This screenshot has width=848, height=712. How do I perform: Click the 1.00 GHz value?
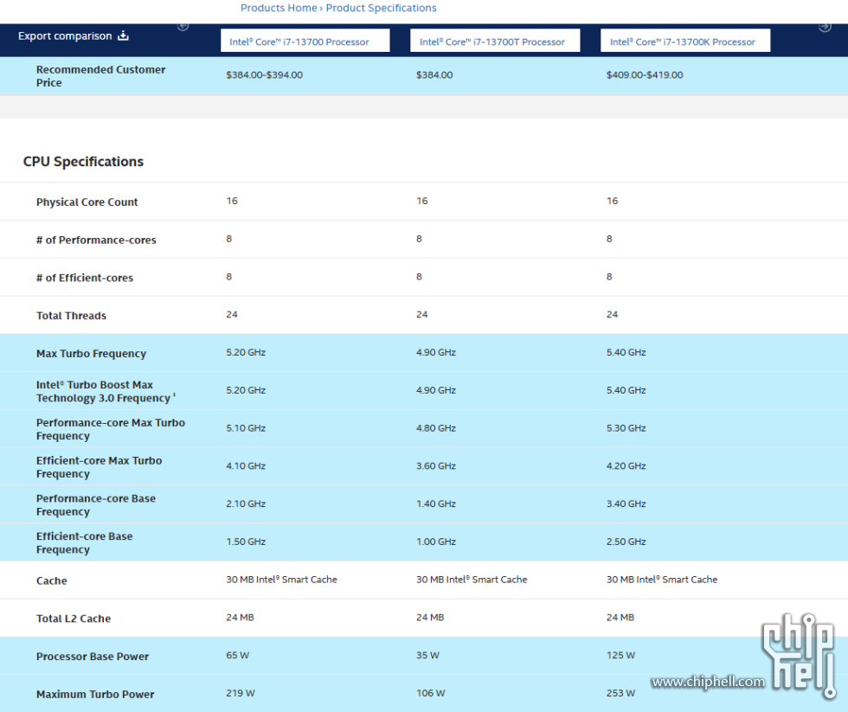[436, 542]
